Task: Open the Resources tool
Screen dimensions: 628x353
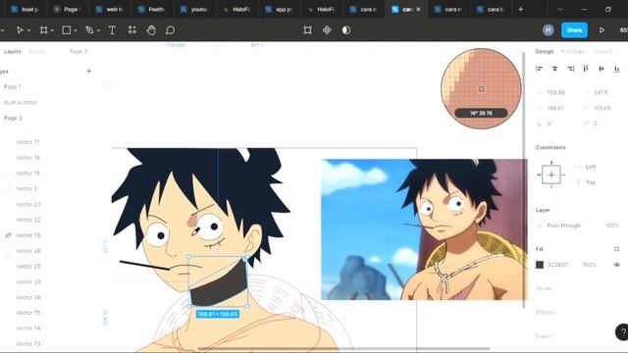Action: (x=132, y=30)
